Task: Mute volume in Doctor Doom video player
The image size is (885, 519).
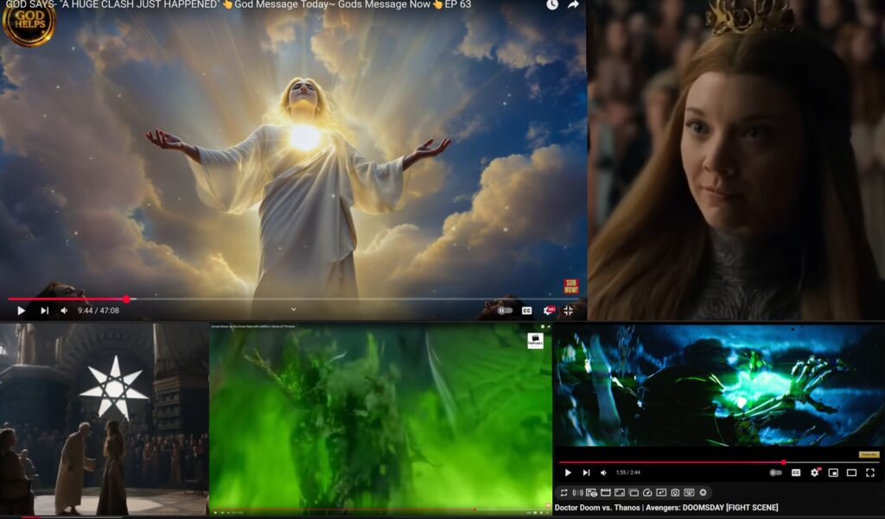Action: tap(604, 472)
